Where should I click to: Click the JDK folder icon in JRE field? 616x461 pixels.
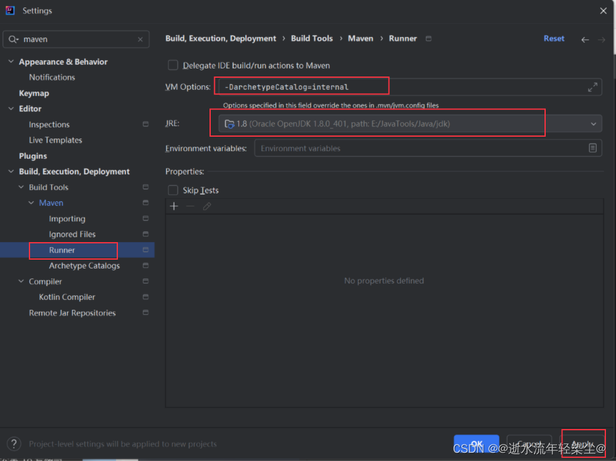pos(230,124)
